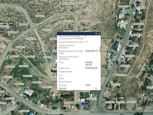
Task: Click parcel label 003-063-01
Action: click(137, 35)
